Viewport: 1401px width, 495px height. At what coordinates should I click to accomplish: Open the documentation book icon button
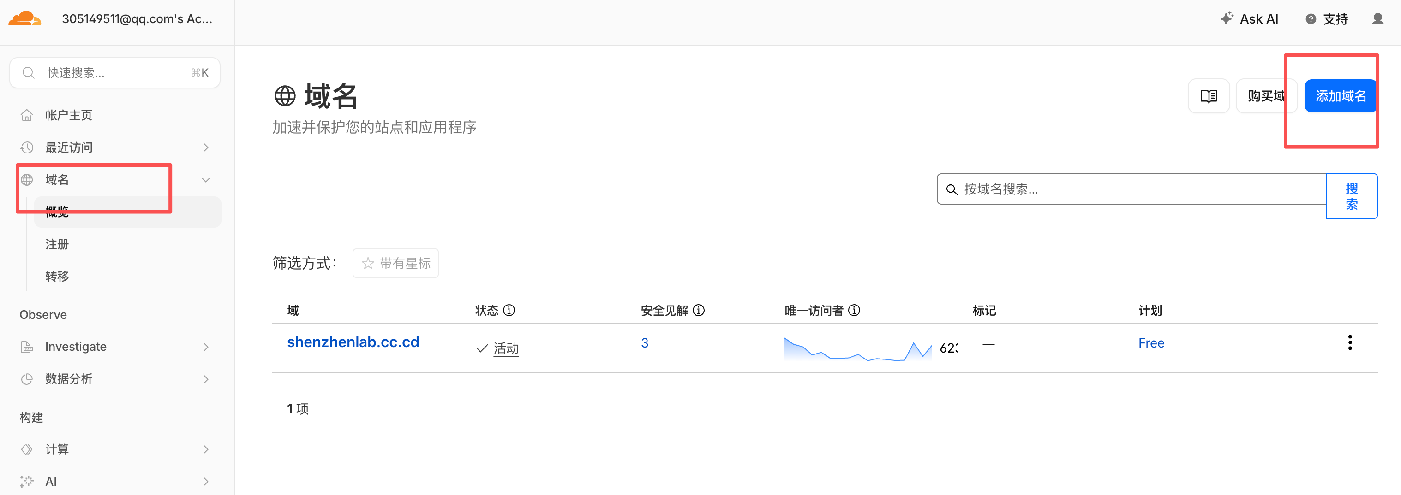pos(1209,96)
